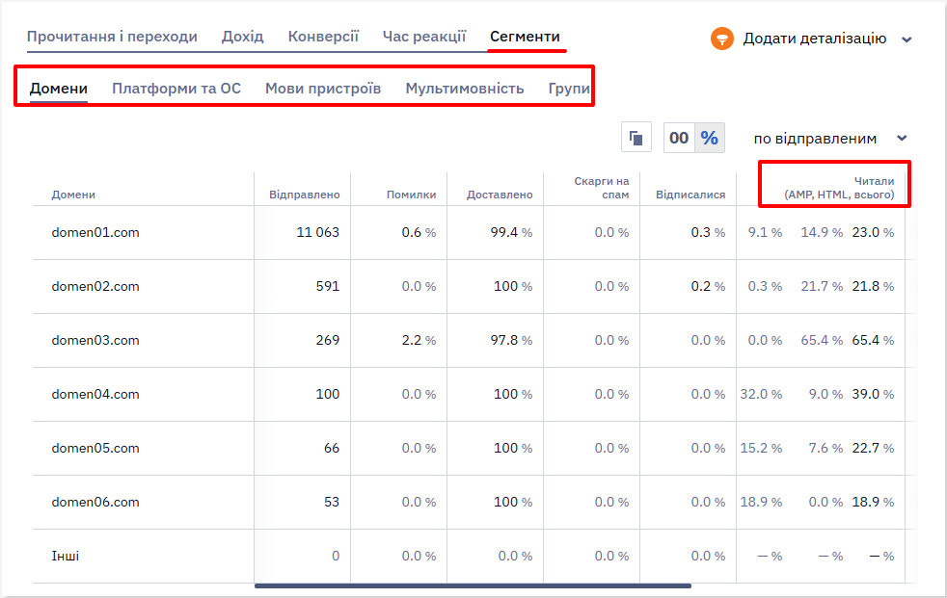Select the Інші row label
947x598 pixels.
[x=66, y=556]
